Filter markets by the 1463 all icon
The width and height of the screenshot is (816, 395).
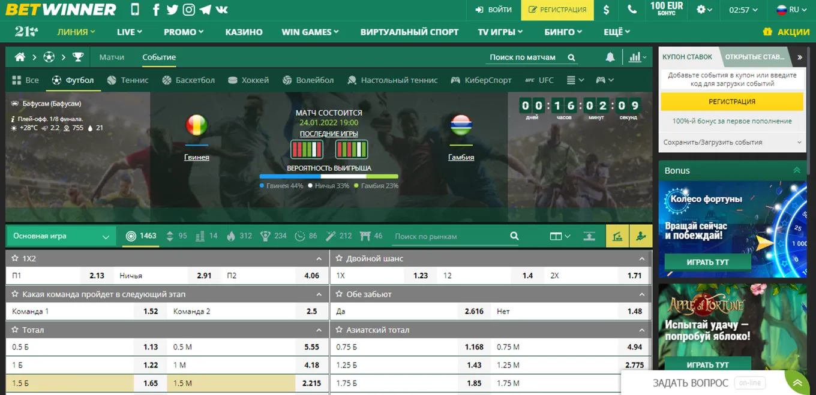pos(141,236)
